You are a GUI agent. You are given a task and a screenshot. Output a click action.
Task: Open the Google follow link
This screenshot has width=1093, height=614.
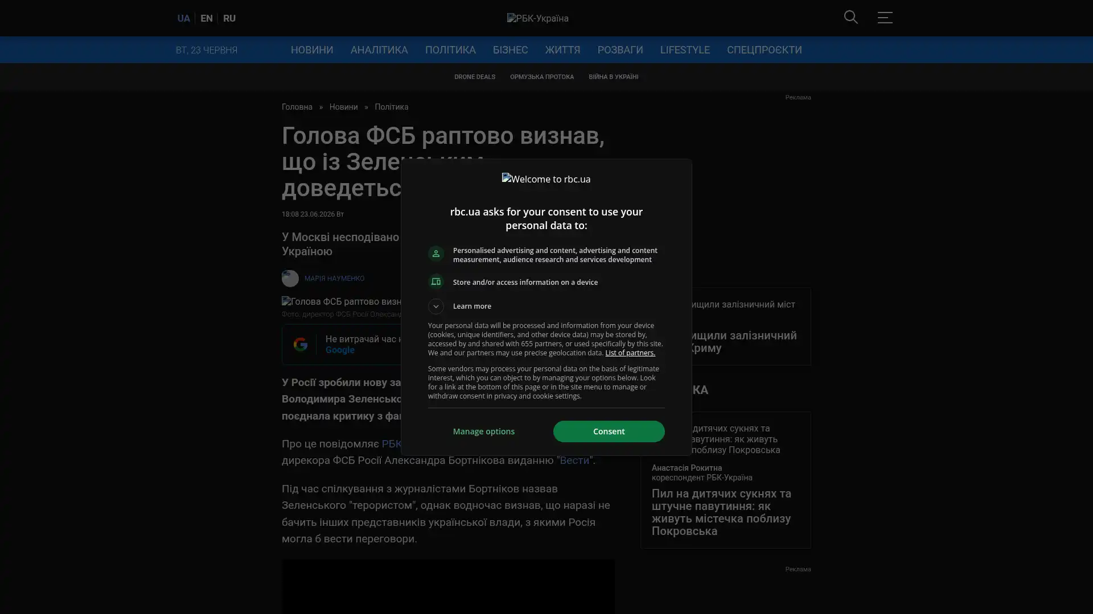pos(340,350)
